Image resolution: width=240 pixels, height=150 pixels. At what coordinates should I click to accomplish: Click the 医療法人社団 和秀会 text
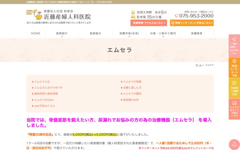pos(58,11)
